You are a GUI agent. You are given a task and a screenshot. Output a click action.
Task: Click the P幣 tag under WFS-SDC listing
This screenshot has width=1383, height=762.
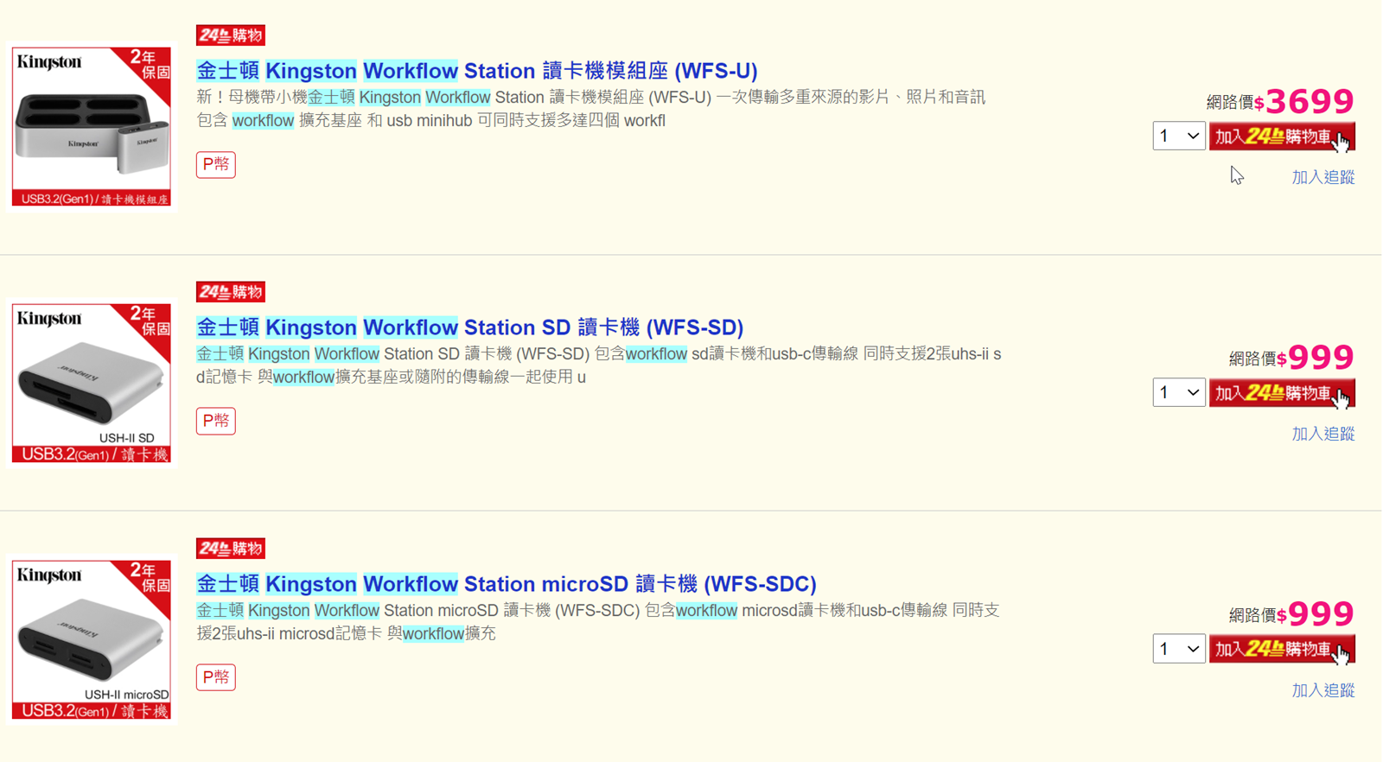point(215,677)
